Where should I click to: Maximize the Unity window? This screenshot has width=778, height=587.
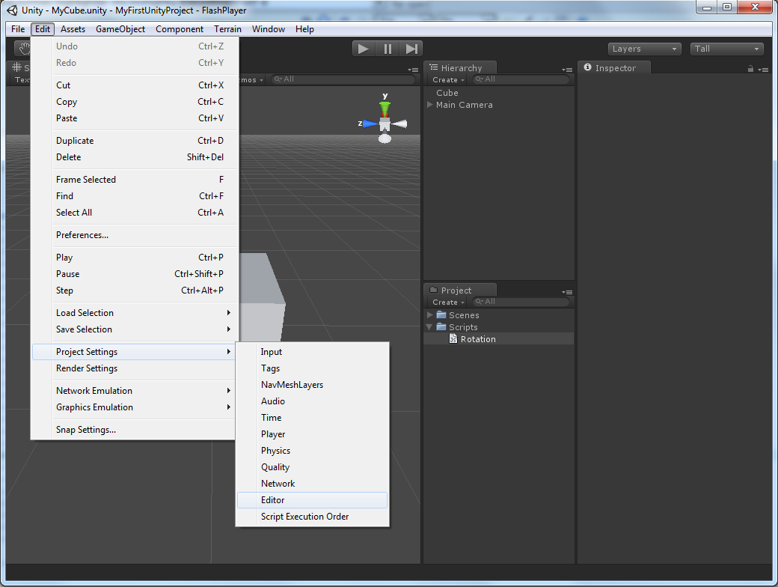(x=727, y=7)
